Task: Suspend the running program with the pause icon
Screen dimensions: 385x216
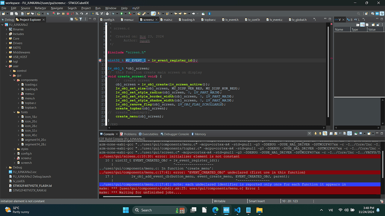Action: click(63, 13)
